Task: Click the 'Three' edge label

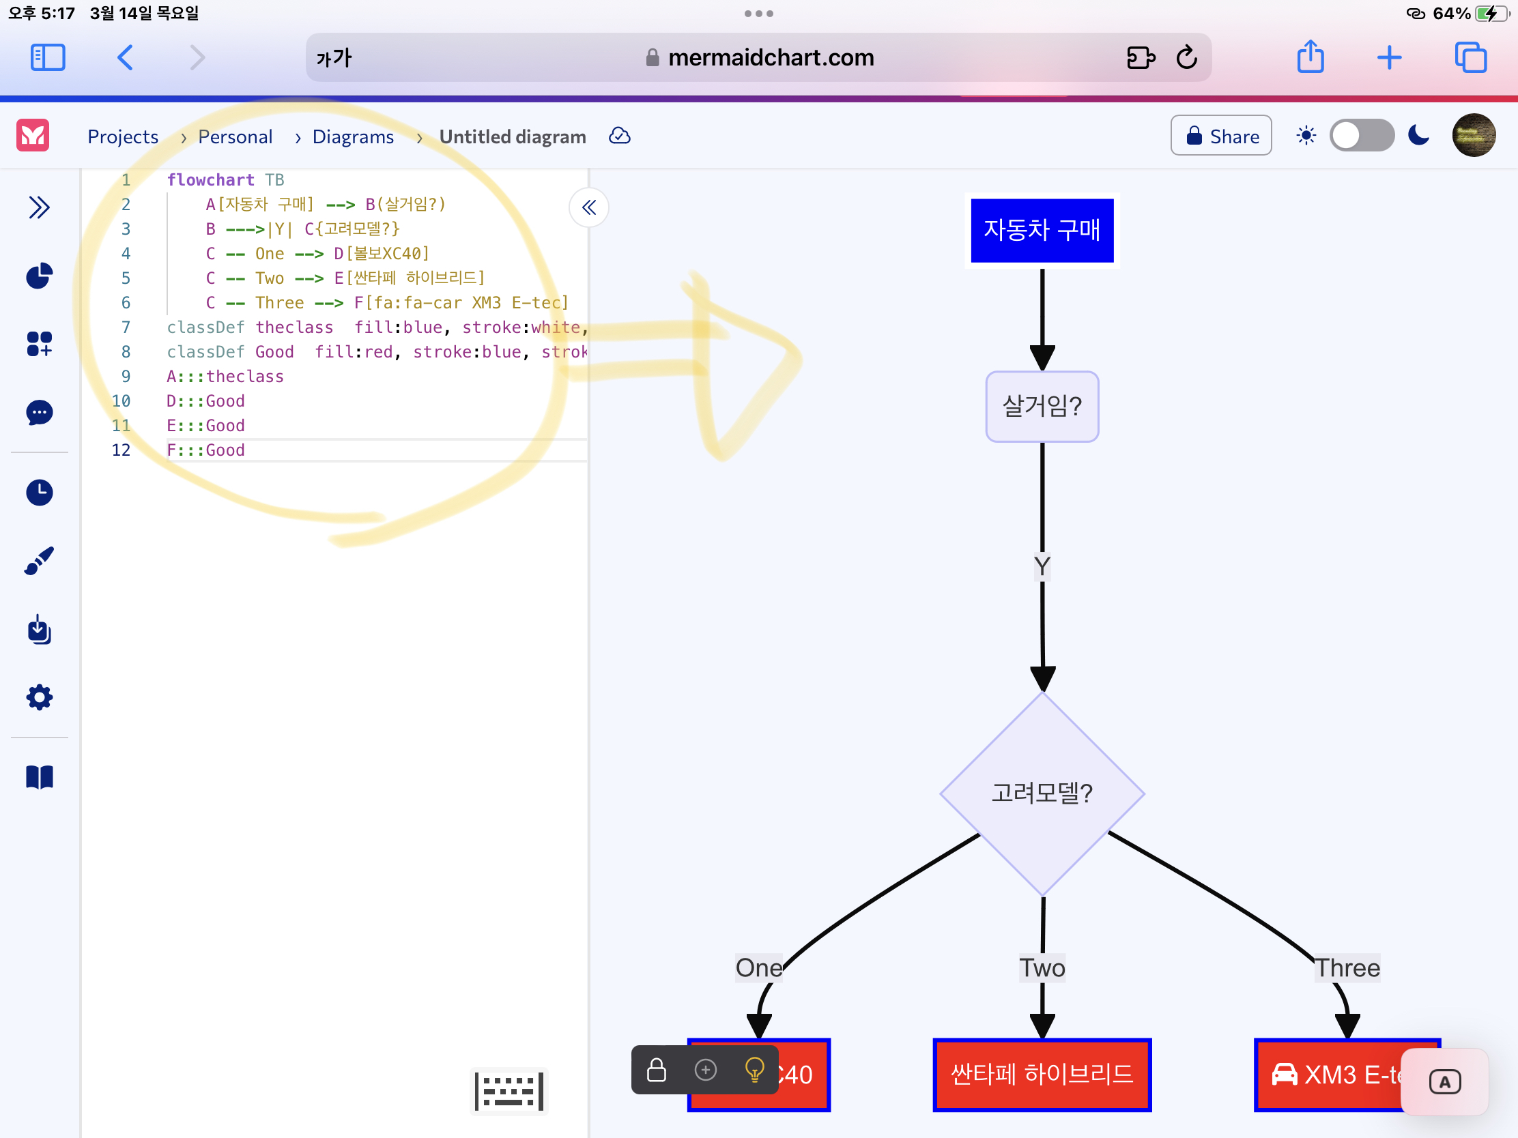Action: point(1347,968)
